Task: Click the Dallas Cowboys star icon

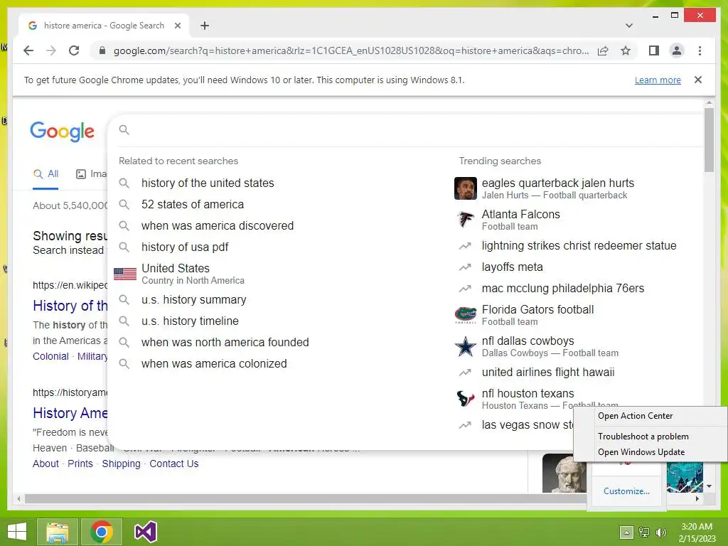Action: (465, 346)
